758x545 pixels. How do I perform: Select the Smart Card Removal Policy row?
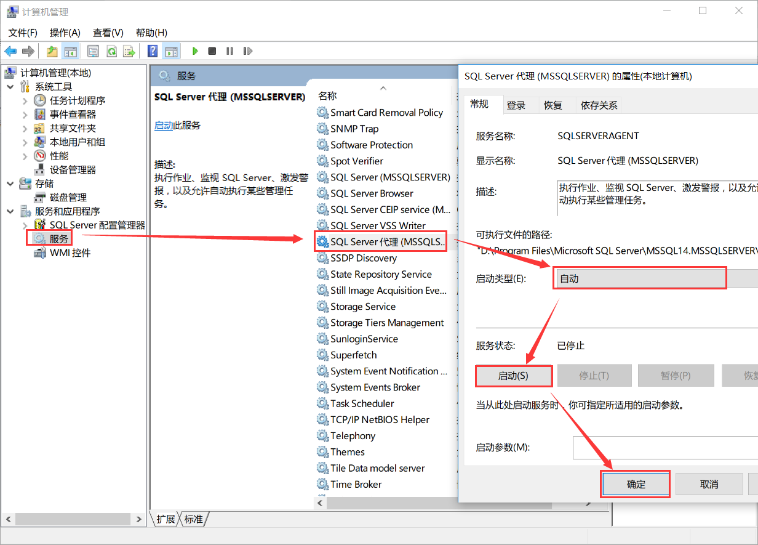pos(386,113)
